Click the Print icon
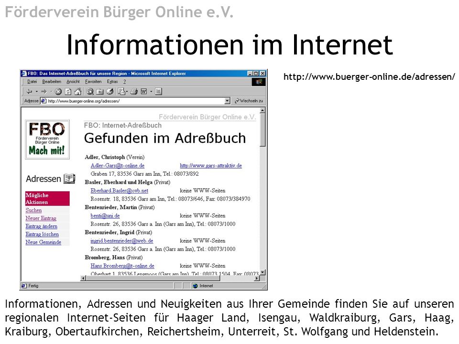 point(134,92)
